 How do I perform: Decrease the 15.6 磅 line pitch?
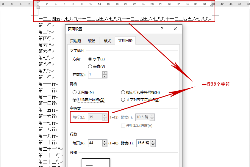point(153,145)
